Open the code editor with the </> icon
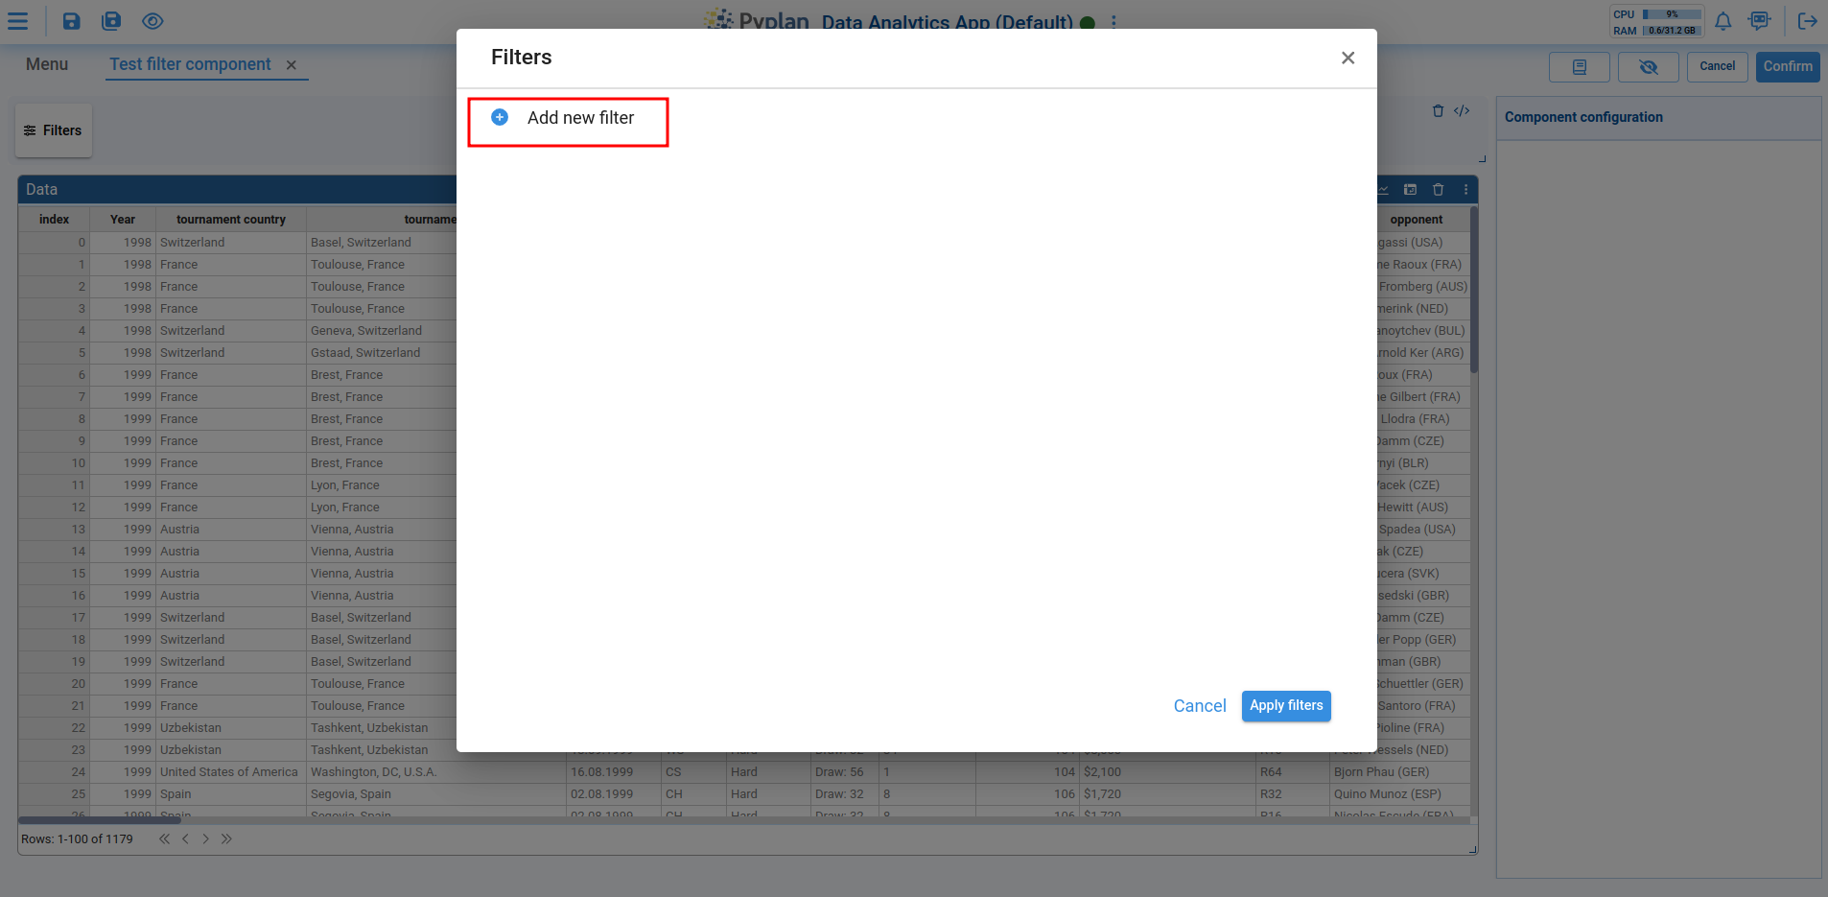 (x=1461, y=110)
